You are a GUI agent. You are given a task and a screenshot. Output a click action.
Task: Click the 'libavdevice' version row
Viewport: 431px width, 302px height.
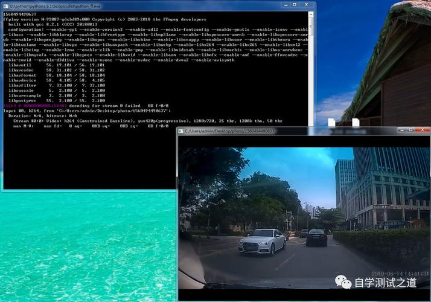56,80
